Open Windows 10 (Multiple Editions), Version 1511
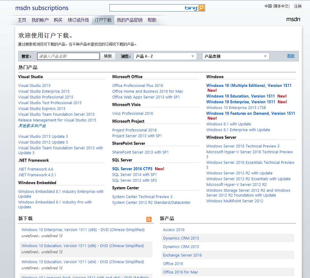The image size is (310, 278). click(249, 85)
